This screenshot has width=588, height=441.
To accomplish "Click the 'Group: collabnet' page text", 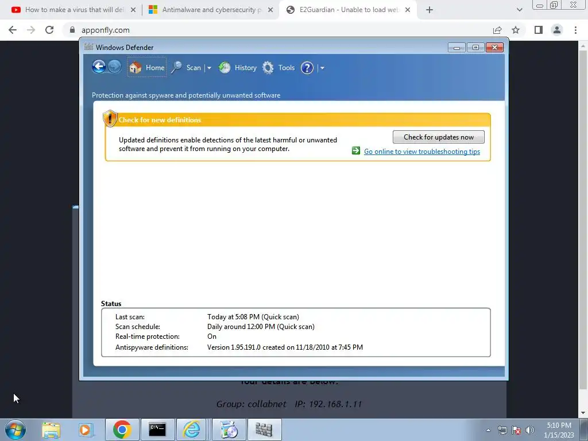I will (252, 404).
